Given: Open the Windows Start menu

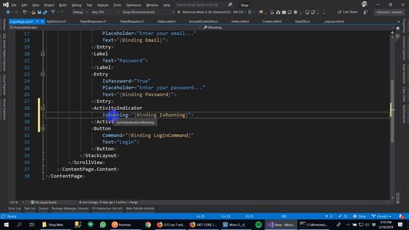Looking at the screenshot, I should pyautogui.click(x=6, y=224).
